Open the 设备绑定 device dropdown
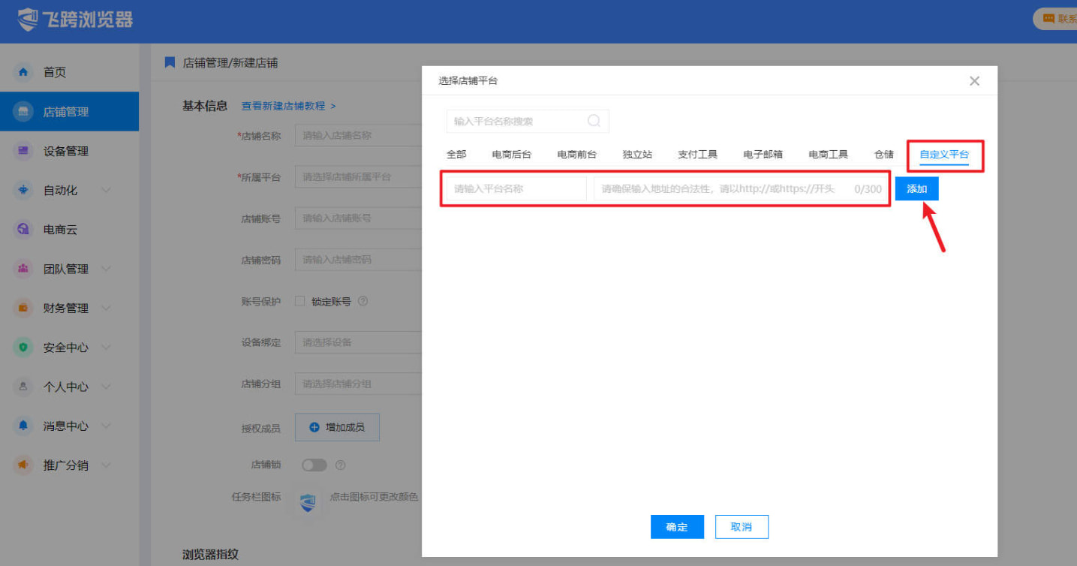 358,342
